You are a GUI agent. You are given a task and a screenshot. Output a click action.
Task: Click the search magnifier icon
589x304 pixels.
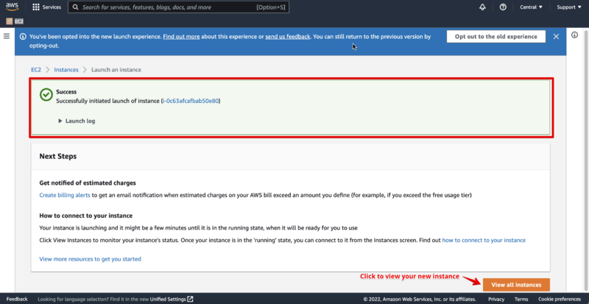76,7
